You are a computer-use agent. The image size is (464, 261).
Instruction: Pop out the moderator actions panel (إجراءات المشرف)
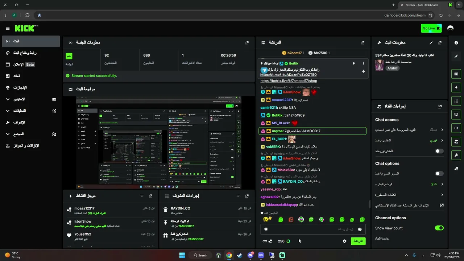(247, 196)
